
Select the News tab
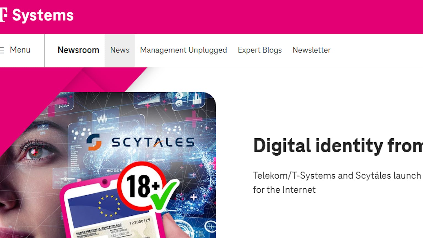click(x=120, y=50)
